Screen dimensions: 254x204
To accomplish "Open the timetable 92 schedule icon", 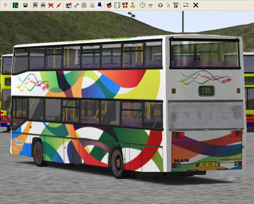I will coord(69,5).
